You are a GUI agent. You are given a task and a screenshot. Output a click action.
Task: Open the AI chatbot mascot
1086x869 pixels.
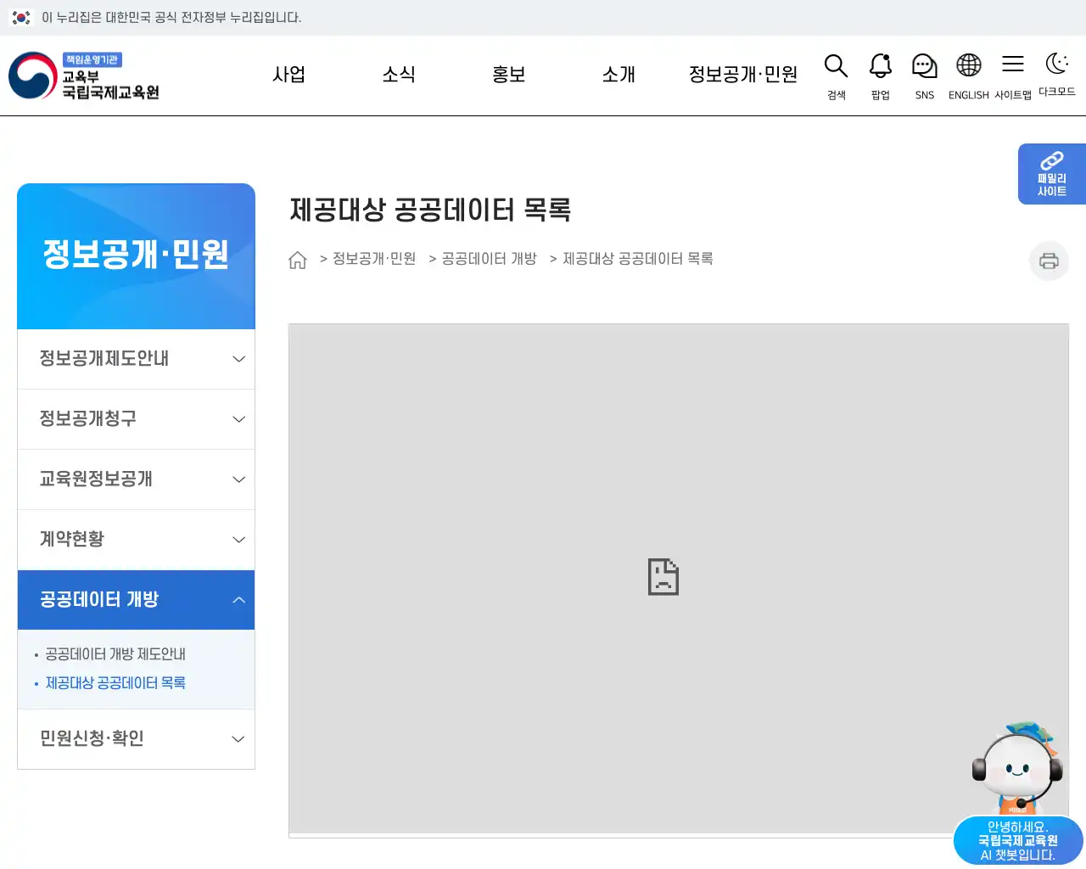[1017, 768]
